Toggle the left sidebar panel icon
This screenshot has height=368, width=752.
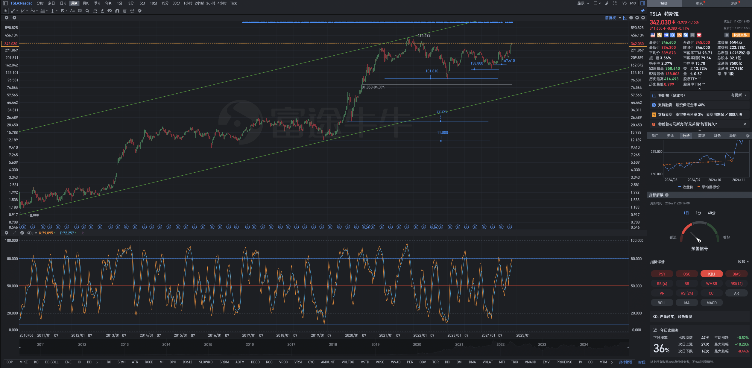pyautogui.click(x=5, y=3)
